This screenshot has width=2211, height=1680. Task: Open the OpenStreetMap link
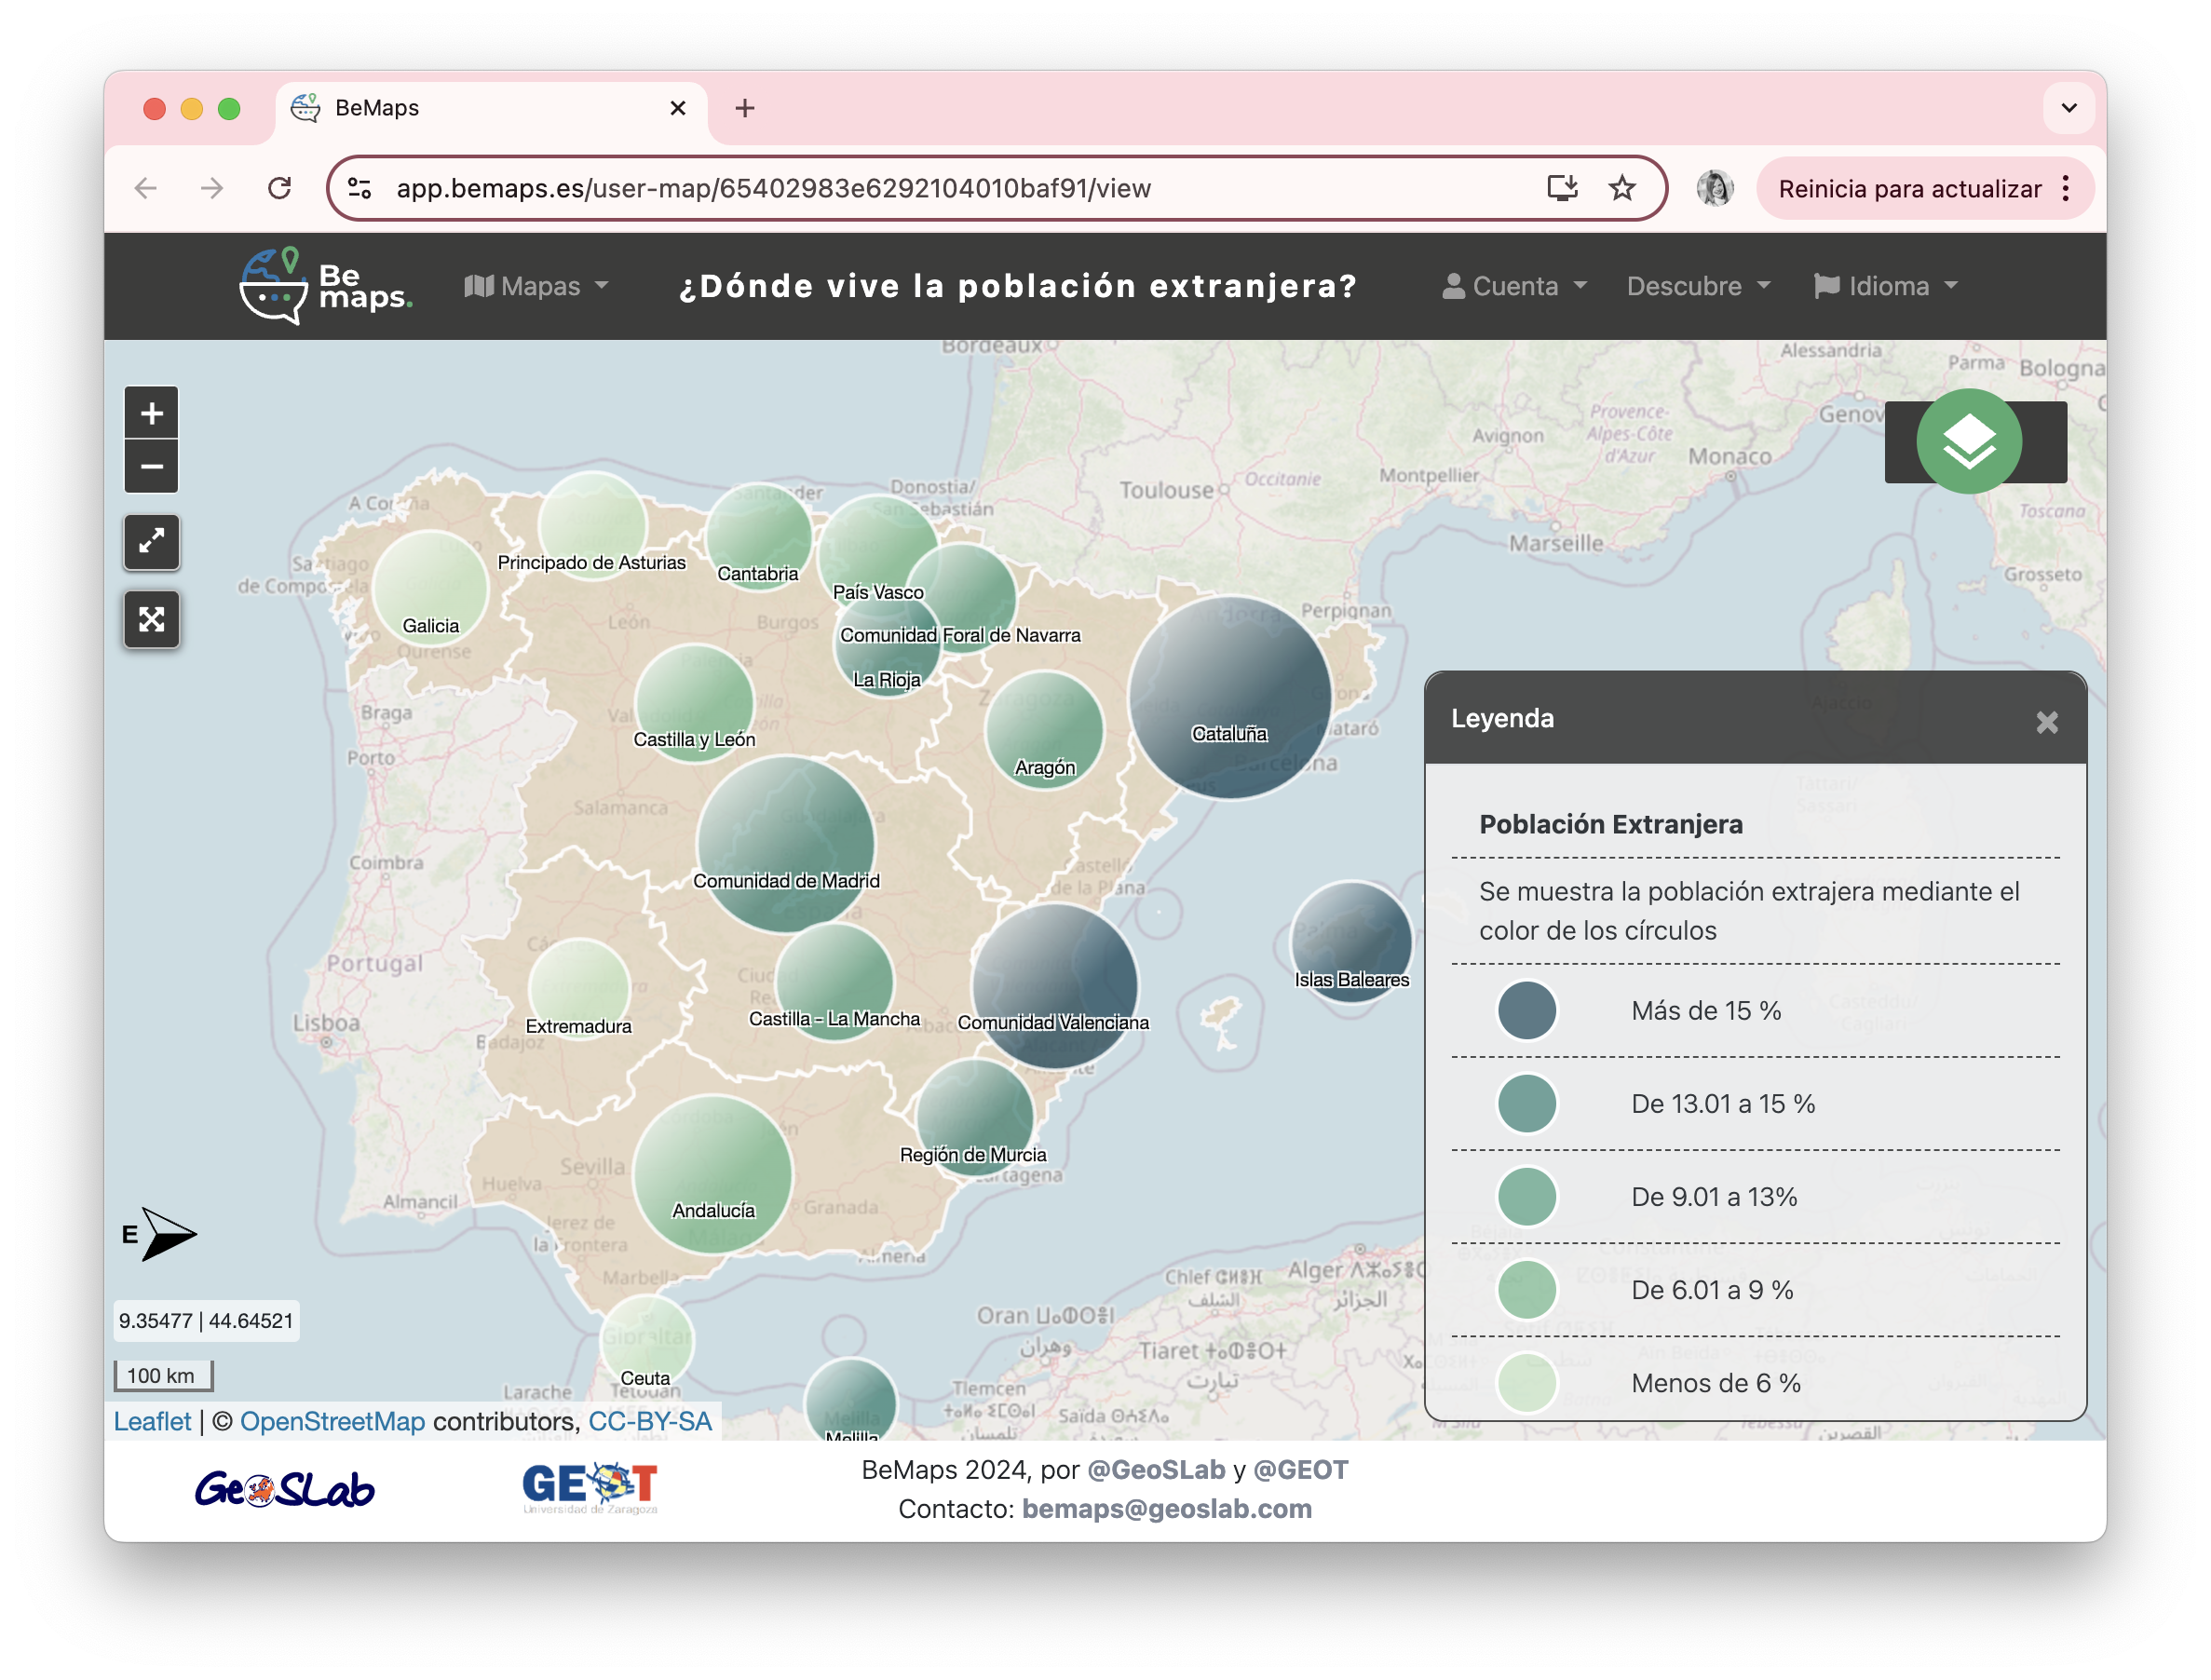(332, 1421)
